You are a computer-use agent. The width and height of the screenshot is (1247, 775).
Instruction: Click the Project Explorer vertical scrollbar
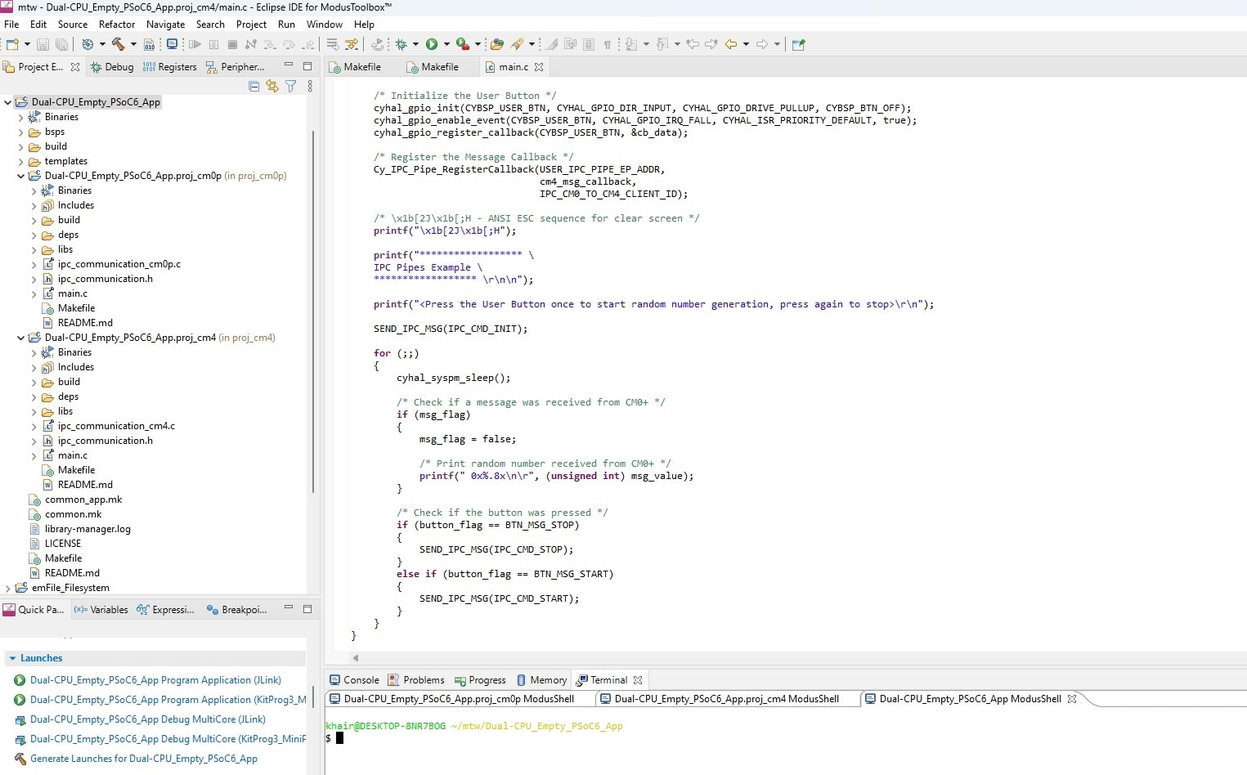pyautogui.click(x=313, y=311)
